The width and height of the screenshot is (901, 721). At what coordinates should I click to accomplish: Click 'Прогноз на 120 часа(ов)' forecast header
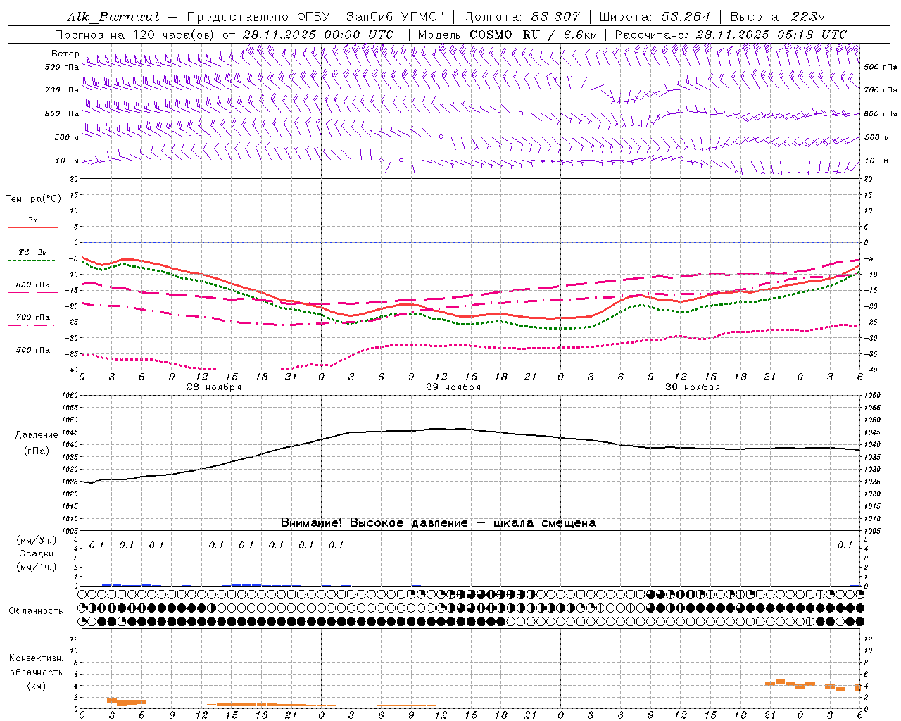135,35
